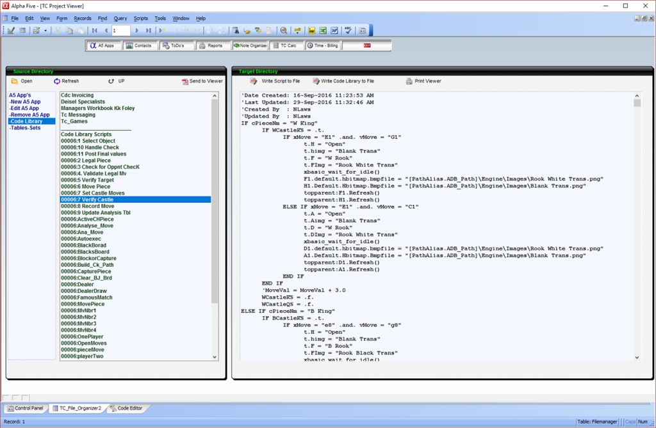Select the Tables-Sets item in sidebar
656x428 pixels.
click(25, 128)
